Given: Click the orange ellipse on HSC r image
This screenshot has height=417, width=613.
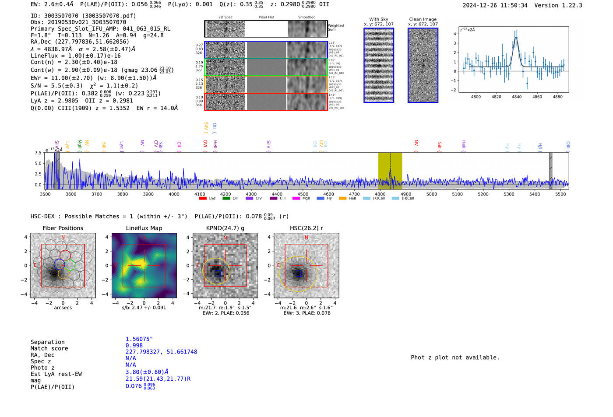Looking at the screenshot, I should 298,274.
